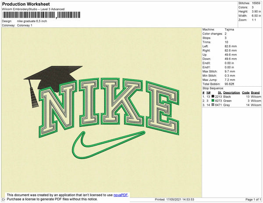Click Zoom value 1:1
Image resolution: width=263 pixels, height=203 pixels.
click(x=254, y=20)
